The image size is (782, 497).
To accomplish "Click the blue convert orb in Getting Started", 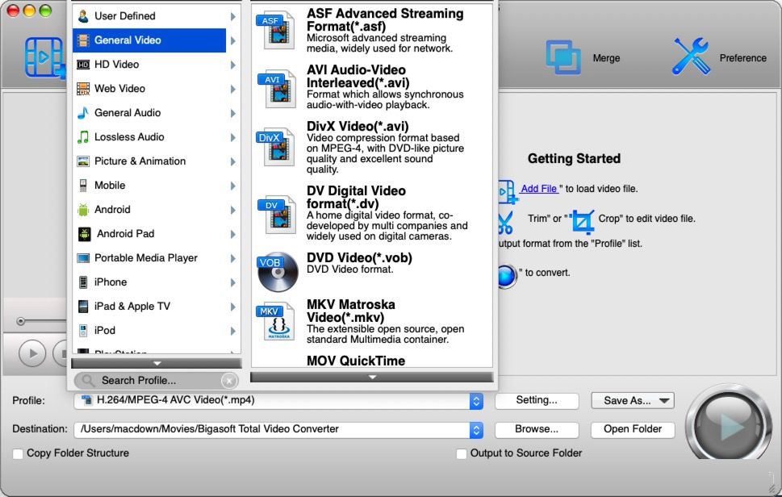I will [x=506, y=276].
